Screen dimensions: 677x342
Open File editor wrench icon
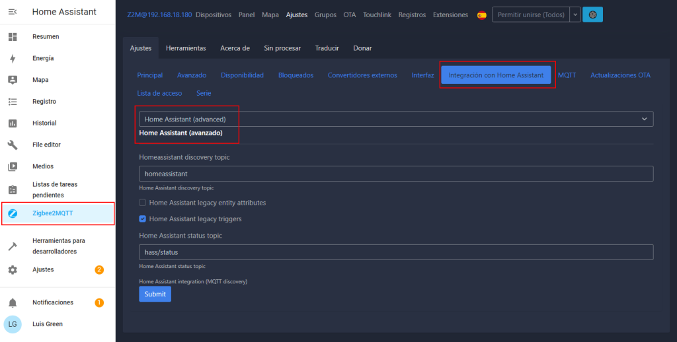point(13,145)
